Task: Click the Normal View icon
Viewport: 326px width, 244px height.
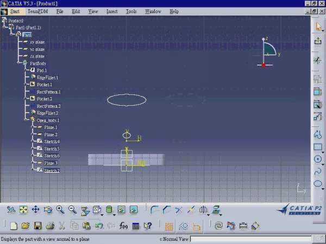Action: click(85, 210)
